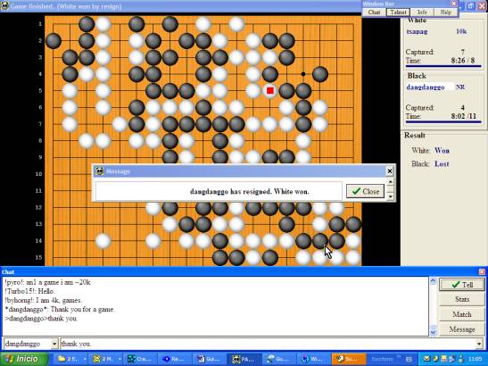Open the Help tab

[446, 12]
